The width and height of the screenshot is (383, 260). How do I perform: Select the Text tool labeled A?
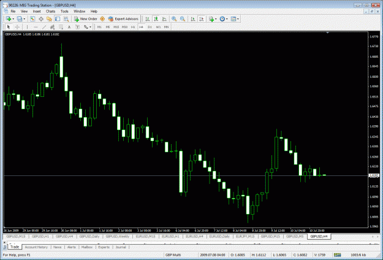(x=69, y=27)
